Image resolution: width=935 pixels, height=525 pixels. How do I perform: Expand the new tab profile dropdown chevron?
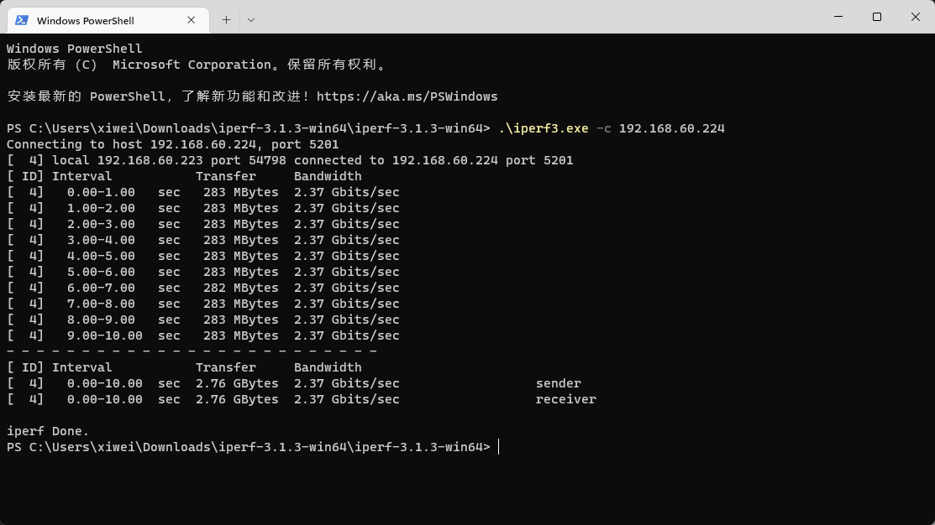pyautogui.click(x=250, y=19)
